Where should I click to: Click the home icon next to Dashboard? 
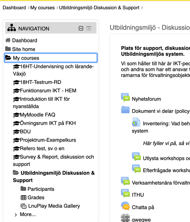click(x=8, y=40)
